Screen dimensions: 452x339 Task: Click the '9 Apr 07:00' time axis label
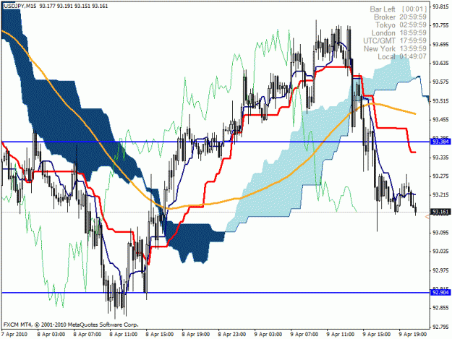coord(304,334)
